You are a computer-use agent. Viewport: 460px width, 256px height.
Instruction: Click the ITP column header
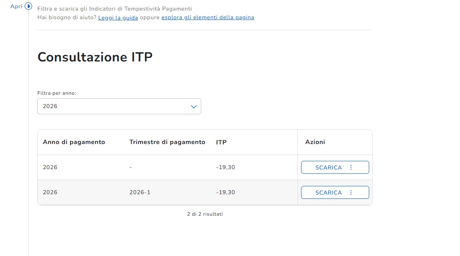(x=221, y=142)
